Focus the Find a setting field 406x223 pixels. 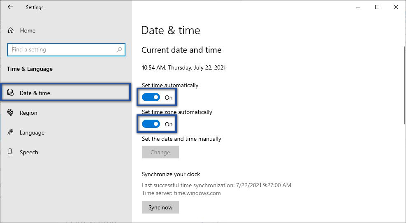coord(62,50)
